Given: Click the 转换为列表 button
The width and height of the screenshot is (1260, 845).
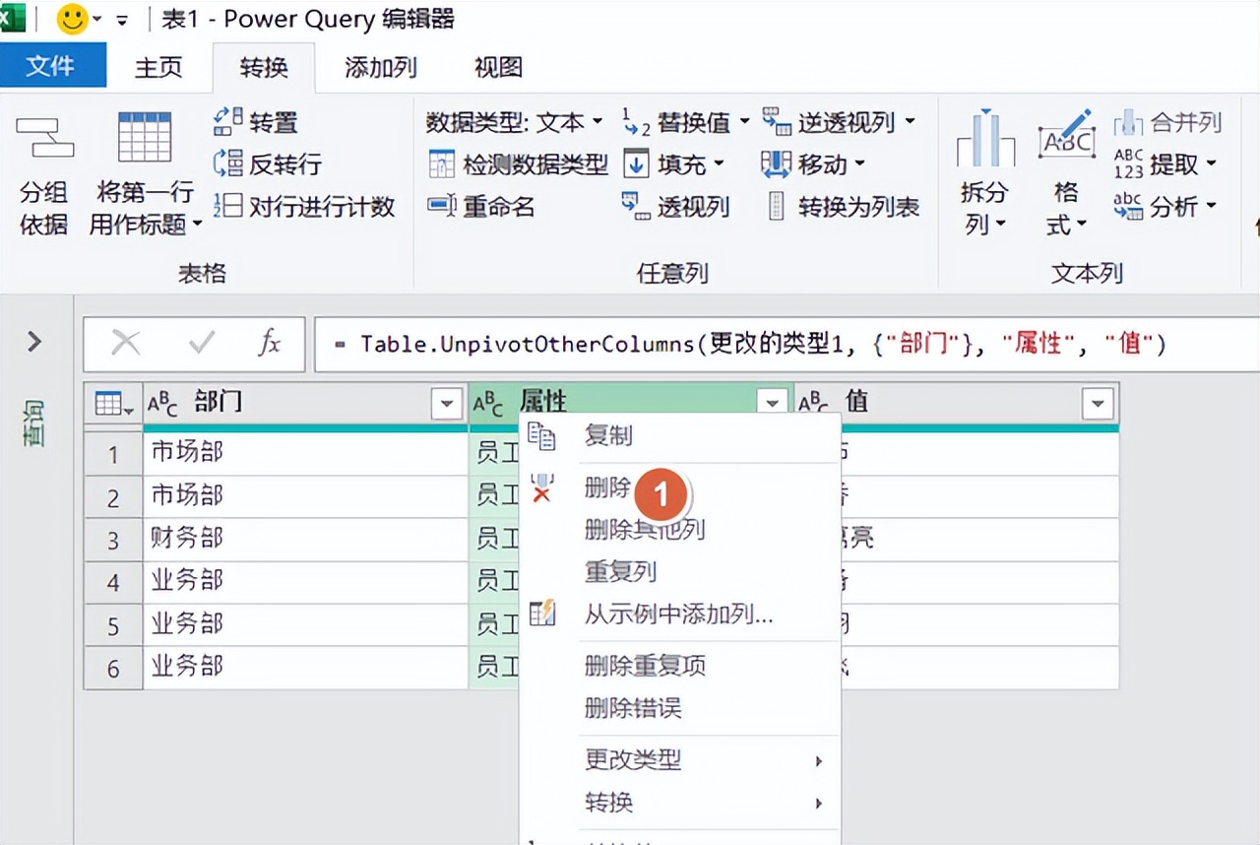Looking at the screenshot, I should (843, 207).
